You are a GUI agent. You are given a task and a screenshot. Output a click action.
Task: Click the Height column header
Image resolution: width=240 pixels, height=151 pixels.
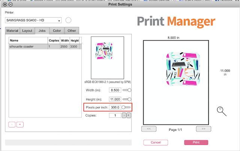click(75, 40)
